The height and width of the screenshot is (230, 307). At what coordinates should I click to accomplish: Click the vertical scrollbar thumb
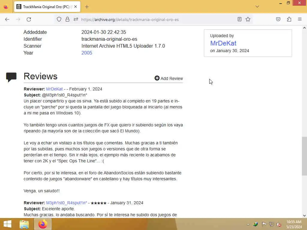(304, 156)
